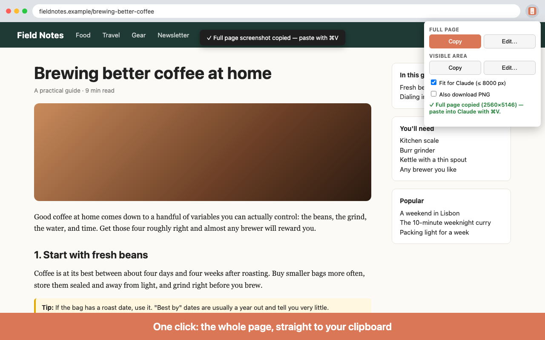Click 'A practical guide · 9 min read'
The image size is (545, 340).
click(74, 91)
